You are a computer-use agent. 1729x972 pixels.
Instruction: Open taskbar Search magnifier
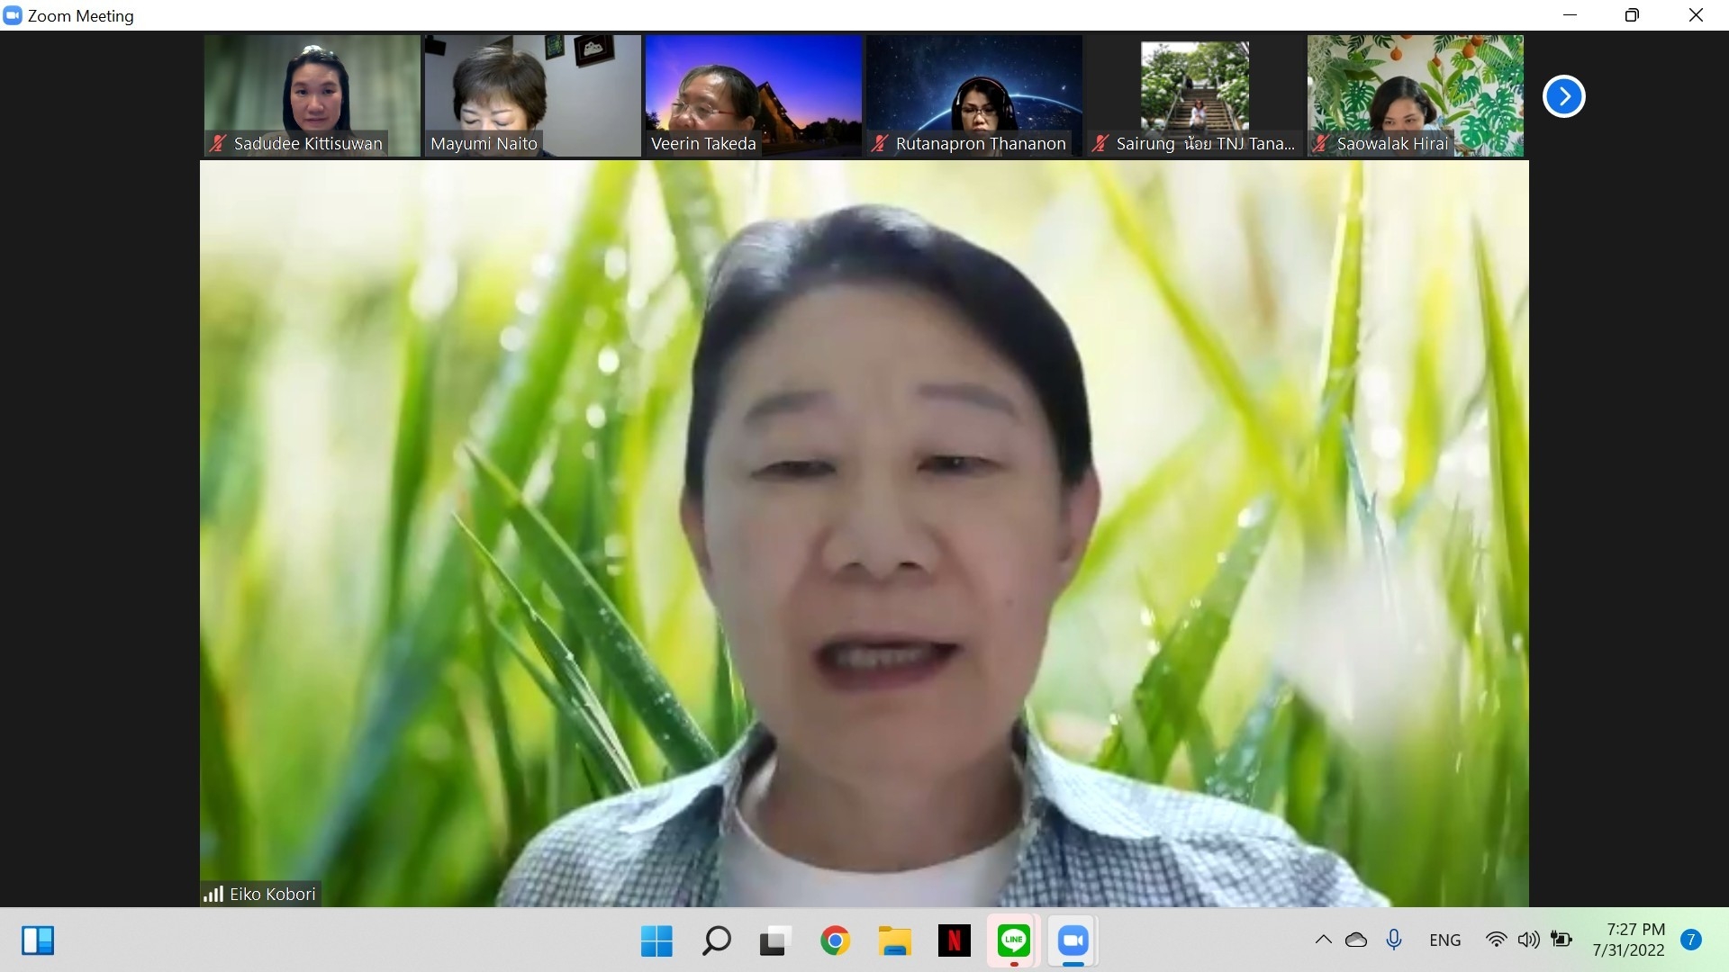coord(716,940)
